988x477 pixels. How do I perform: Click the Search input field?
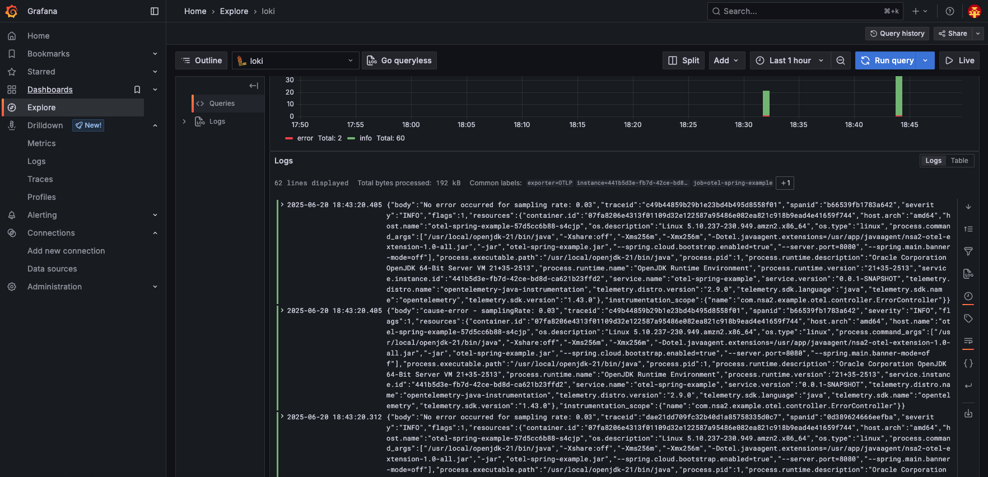point(805,11)
